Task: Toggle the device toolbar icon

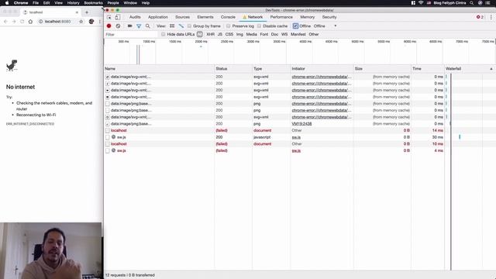Action: pos(117,17)
